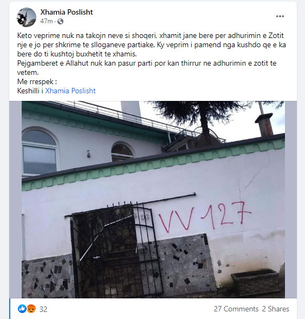View who reacted via the 32 count

(43, 309)
